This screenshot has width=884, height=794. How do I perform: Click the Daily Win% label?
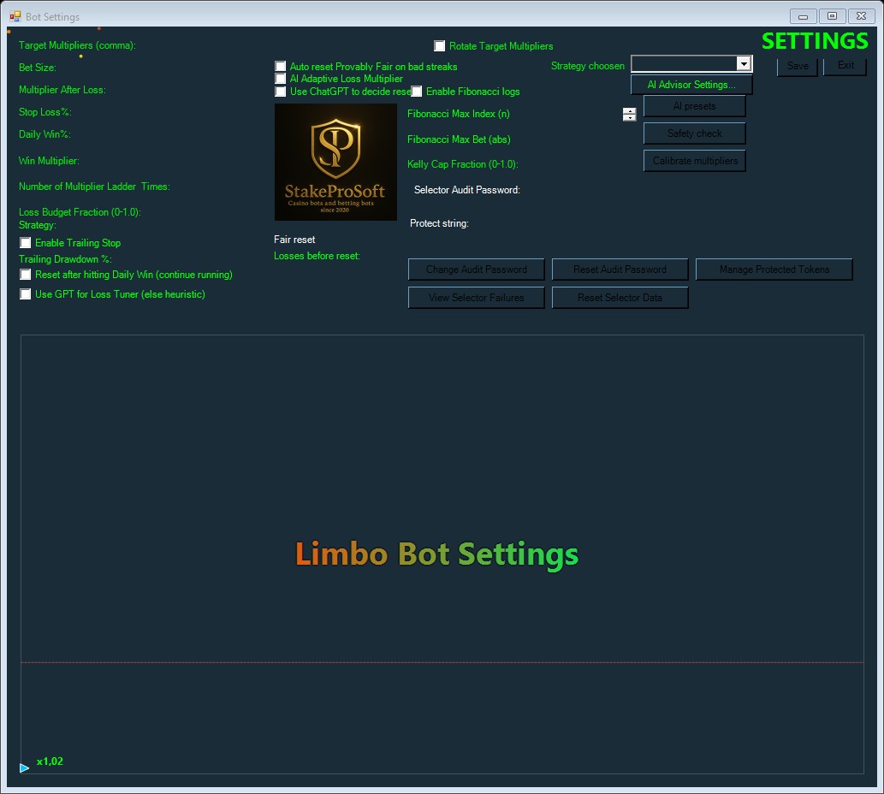pyautogui.click(x=44, y=134)
